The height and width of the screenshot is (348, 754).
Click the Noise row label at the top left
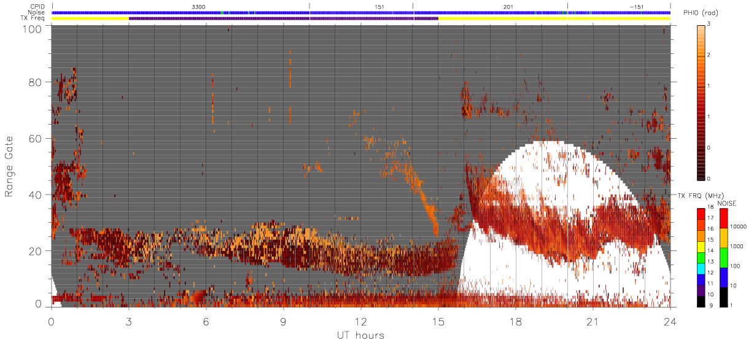[x=37, y=12]
